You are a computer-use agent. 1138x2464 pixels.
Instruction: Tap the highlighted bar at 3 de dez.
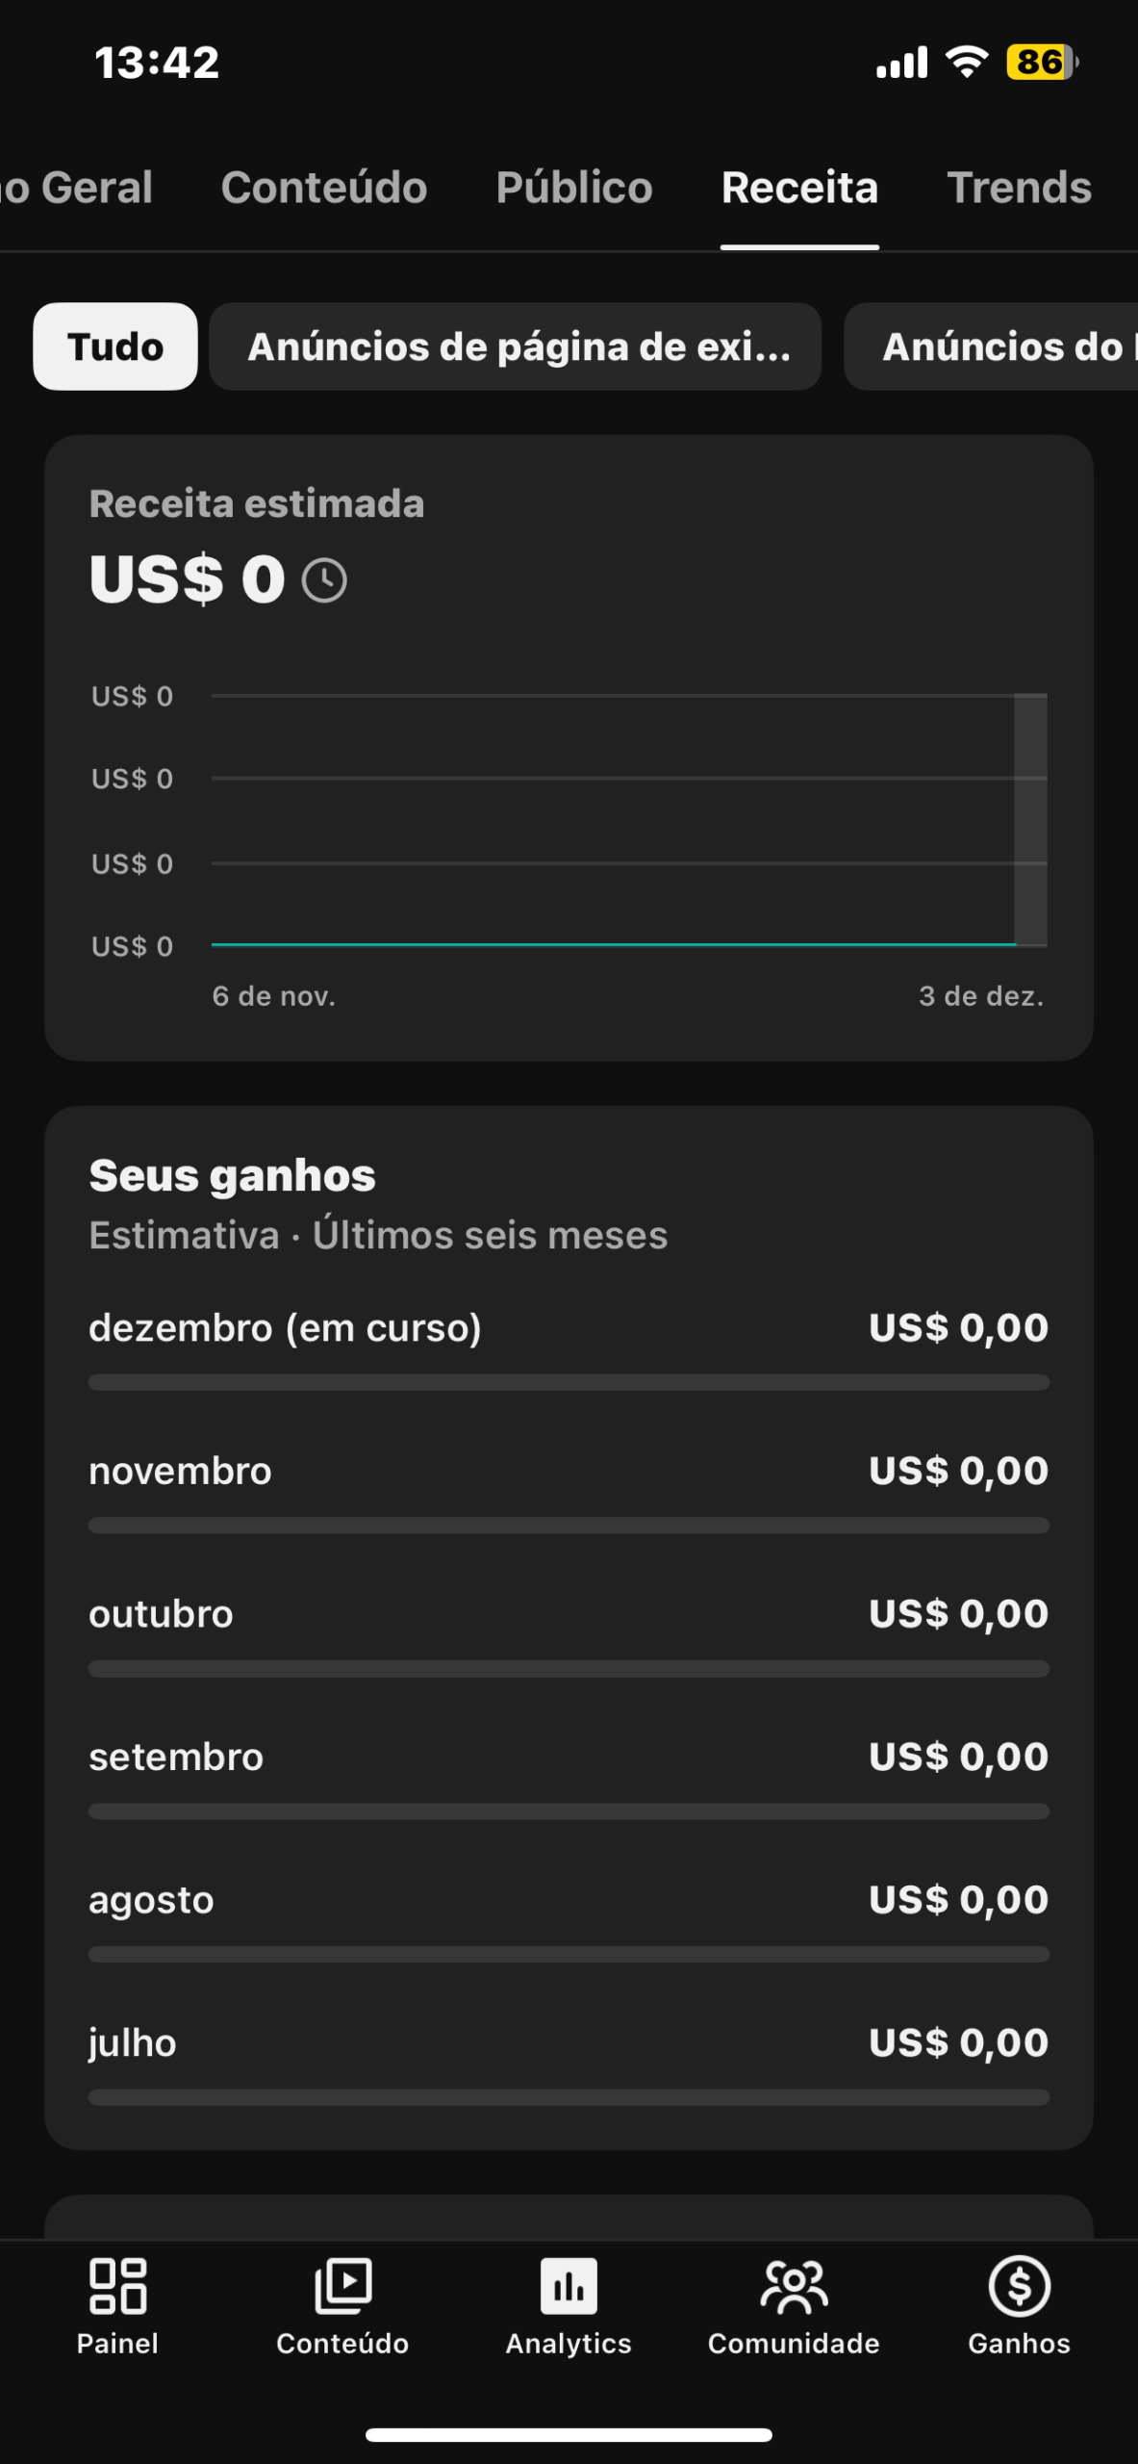(x=1030, y=819)
